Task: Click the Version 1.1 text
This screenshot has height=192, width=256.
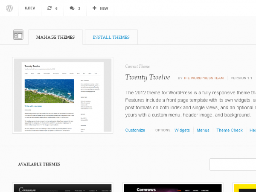Action: (241, 78)
